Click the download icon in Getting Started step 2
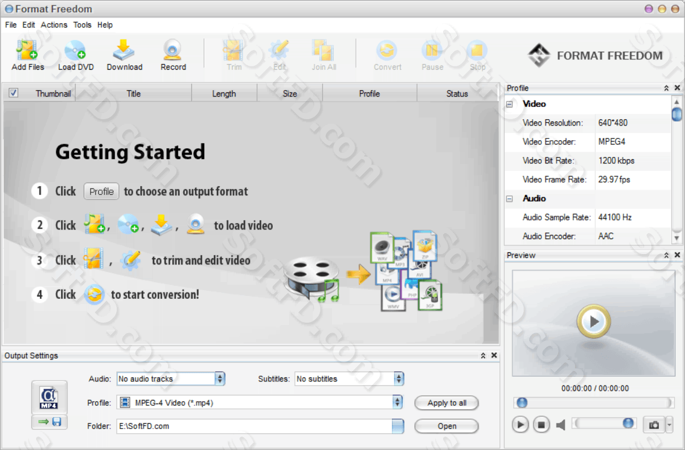 coord(162,224)
